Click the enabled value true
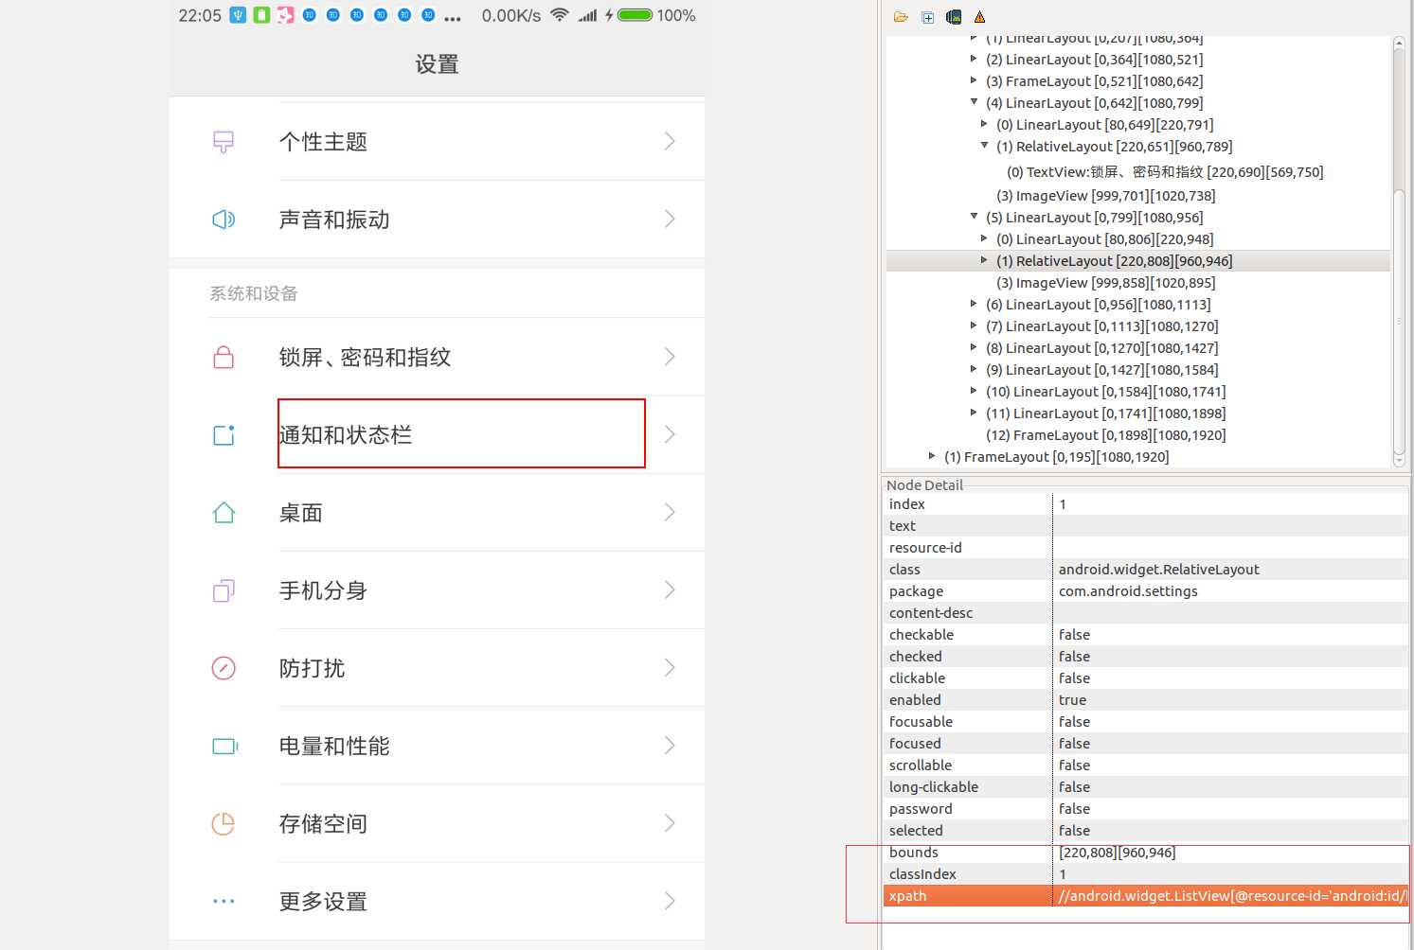The height and width of the screenshot is (950, 1414). [x=1072, y=700]
